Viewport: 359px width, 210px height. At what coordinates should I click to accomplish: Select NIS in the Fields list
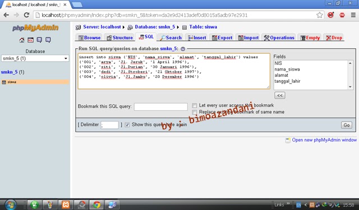278,63
